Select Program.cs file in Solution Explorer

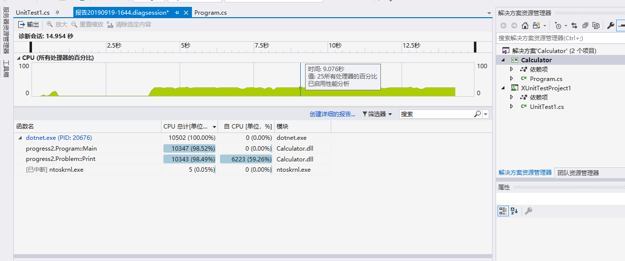tap(546, 78)
